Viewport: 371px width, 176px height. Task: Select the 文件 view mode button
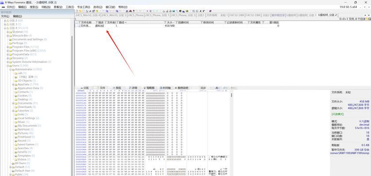click(101, 88)
